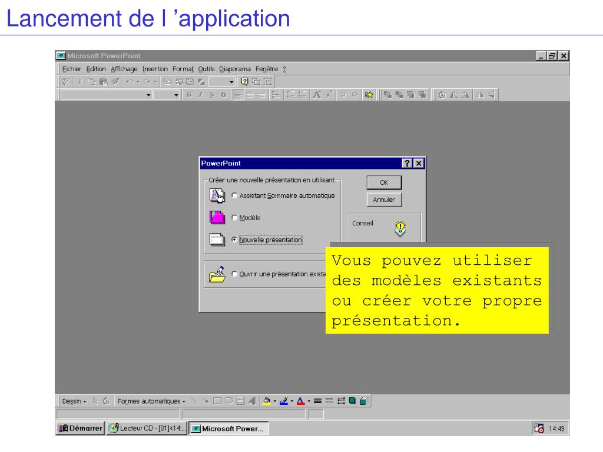Select Ouvrir une présentation existante option
603x452 pixels.
click(x=234, y=274)
